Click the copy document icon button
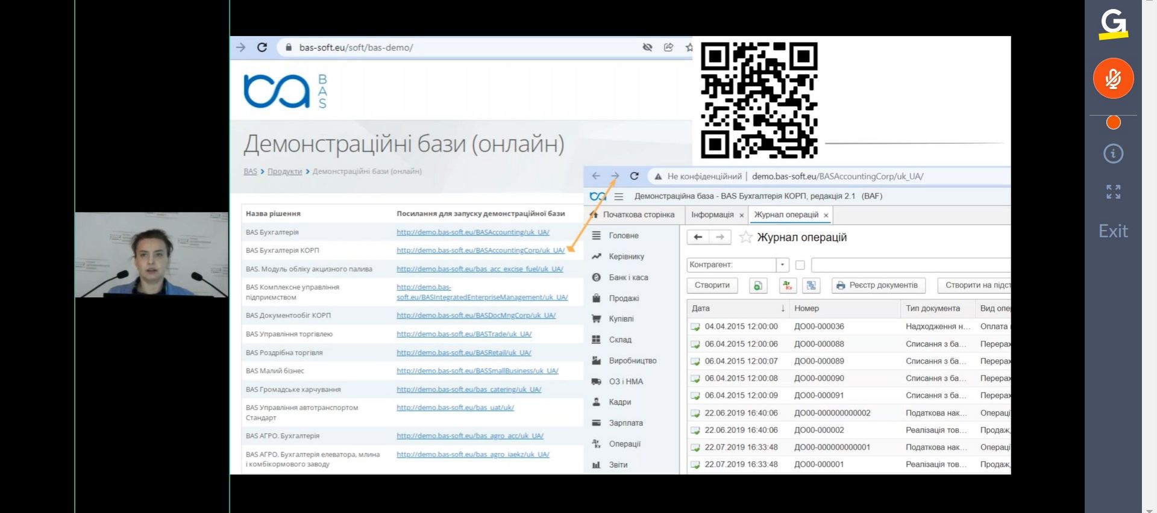 click(x=758, y=285)
